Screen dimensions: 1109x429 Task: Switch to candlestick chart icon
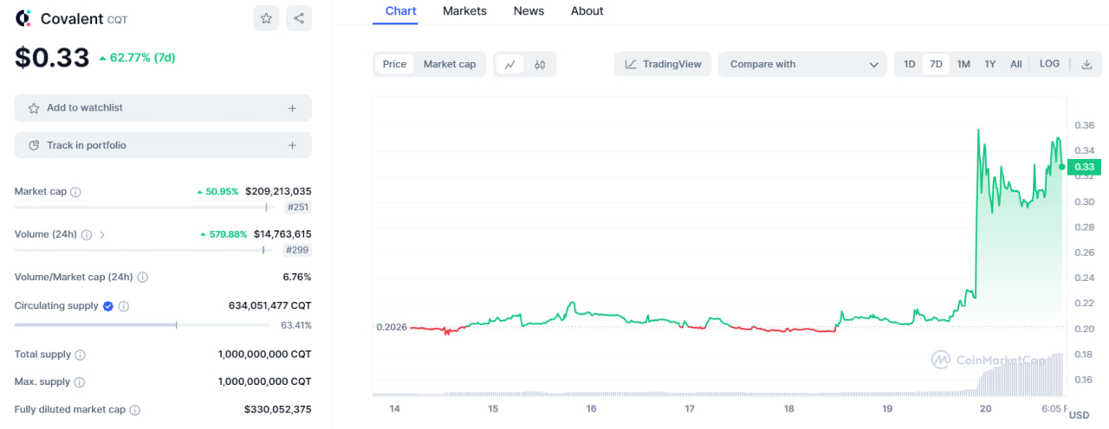pos(540,64)
